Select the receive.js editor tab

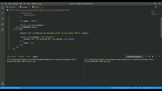click(x=25, y=7)
